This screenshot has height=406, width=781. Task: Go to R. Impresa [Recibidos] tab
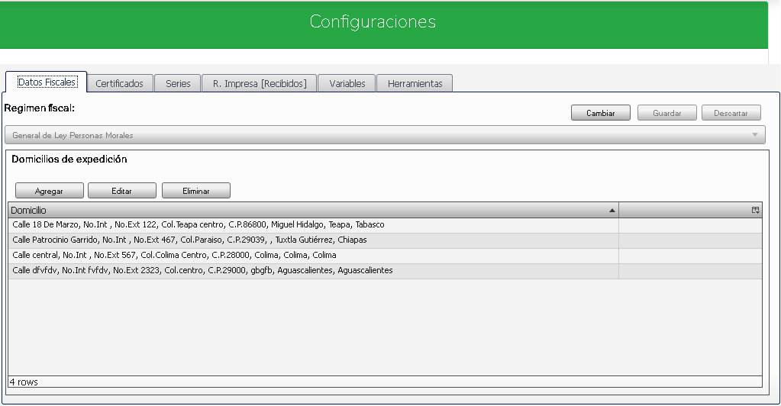coord(259,83)
